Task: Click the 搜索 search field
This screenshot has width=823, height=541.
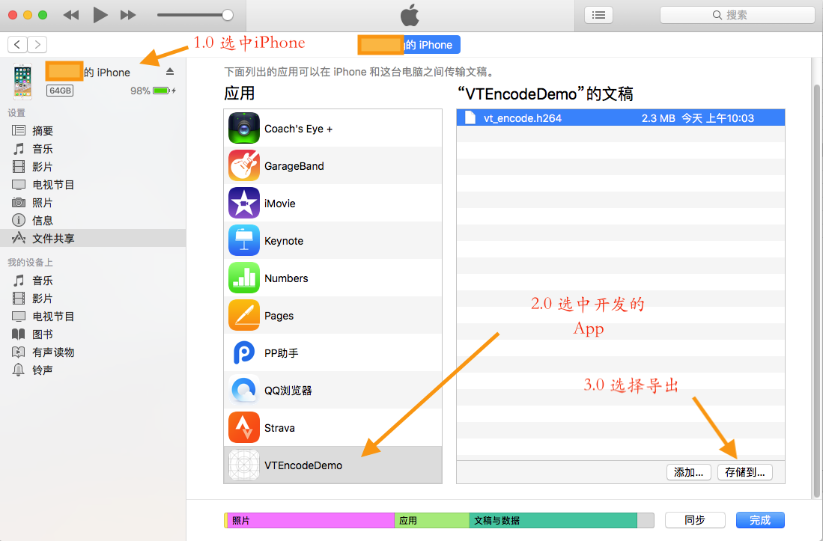Action: coord(737,15)
